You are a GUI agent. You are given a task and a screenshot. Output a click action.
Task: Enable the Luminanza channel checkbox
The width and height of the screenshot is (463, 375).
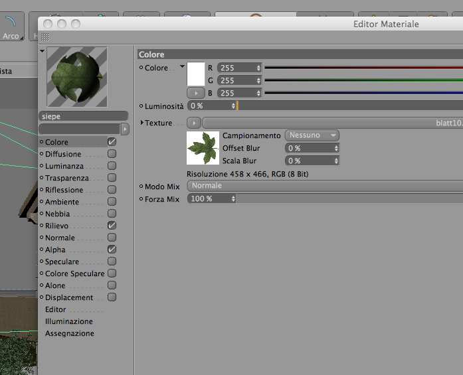pyautogui.click(x=112, y=166)
